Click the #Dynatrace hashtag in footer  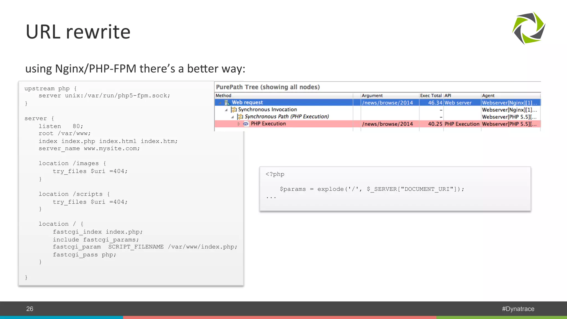click(518, 309)
